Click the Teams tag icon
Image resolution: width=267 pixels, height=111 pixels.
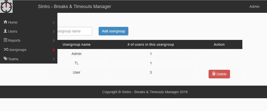pyautogui.click(x=6, y=58)
